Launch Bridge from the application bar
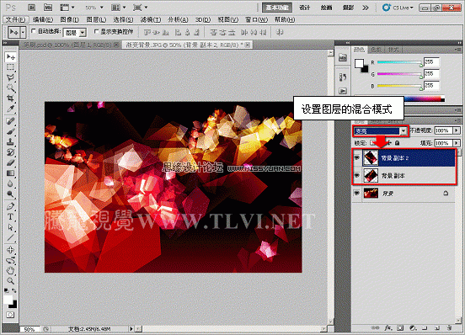Image resolution: width=465 pixels, height=335 pixels. (31, 8)
